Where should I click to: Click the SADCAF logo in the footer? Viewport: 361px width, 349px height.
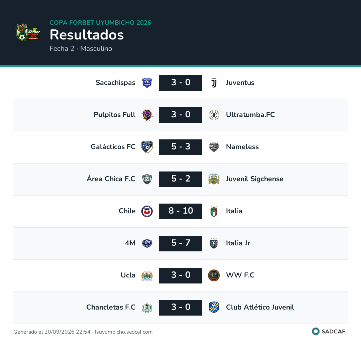(x=329, y=331)
